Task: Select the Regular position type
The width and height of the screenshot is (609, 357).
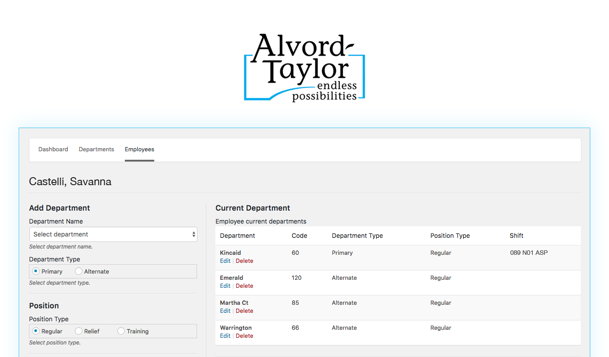Action: (36, 331)
